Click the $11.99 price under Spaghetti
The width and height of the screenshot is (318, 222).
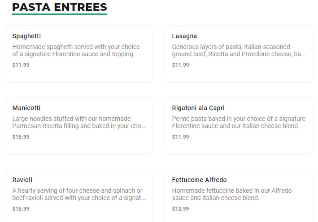(21, 65)
